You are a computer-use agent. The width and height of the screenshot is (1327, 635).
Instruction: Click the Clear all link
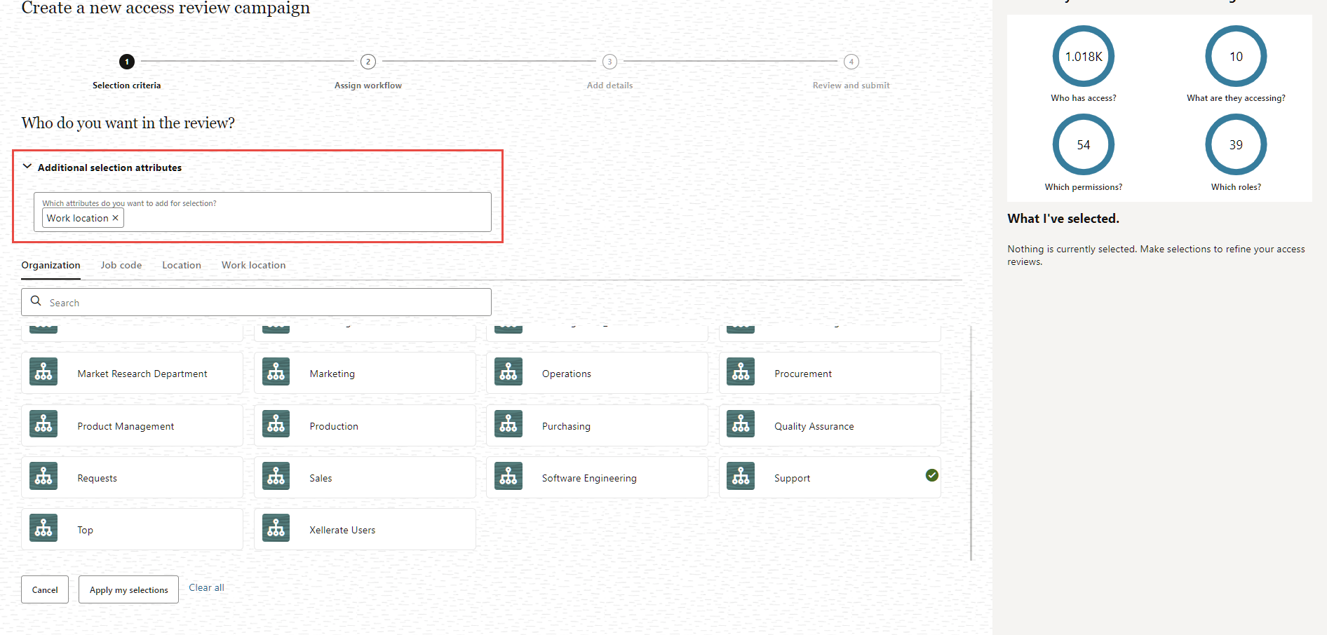click(x=206, y=587)
